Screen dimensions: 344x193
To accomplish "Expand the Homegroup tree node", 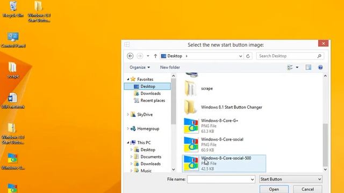I will (128, 129).
